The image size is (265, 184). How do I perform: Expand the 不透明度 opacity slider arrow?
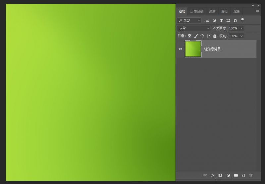click(x=241, y=28)
